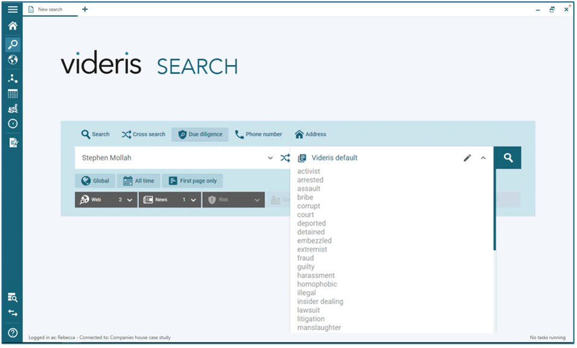577x348 pixels.
Task: Select the Address search mode
Action: click(310, 134)
